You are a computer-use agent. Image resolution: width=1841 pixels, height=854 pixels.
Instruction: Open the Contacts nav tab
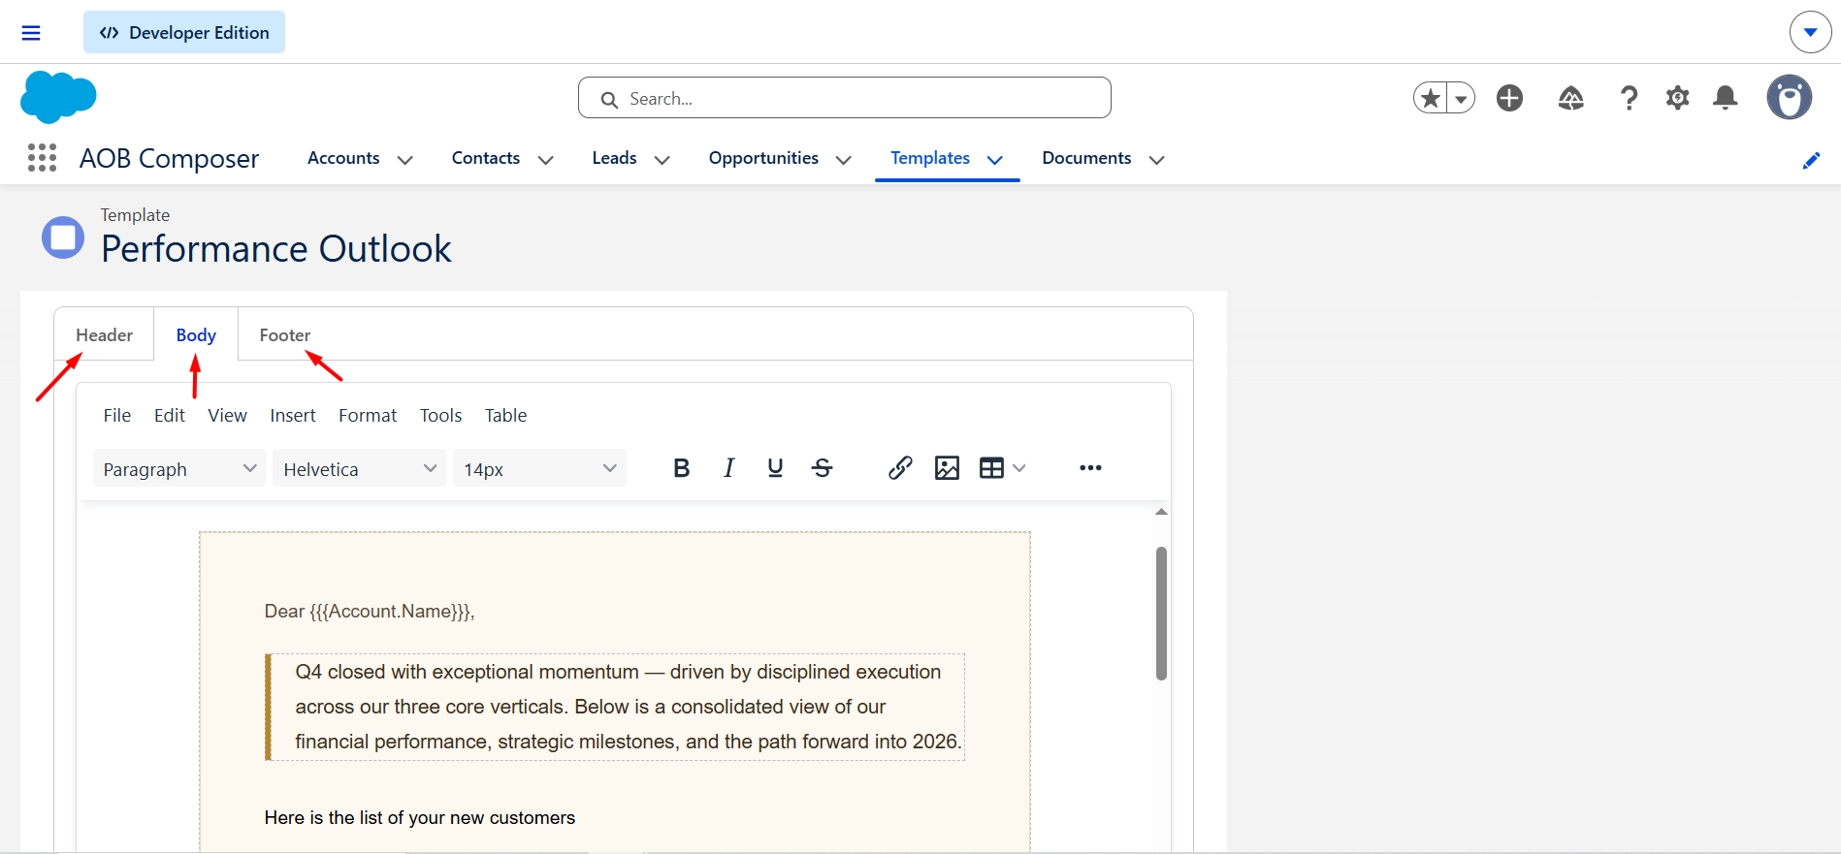(x=486, y=158)
